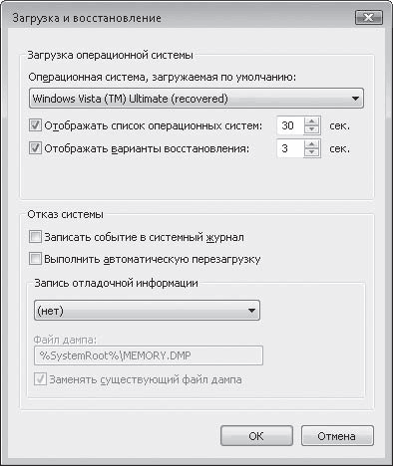Click the dump file path field
Image resolution: width=393 pixels, height=466 pixels.
149,355
